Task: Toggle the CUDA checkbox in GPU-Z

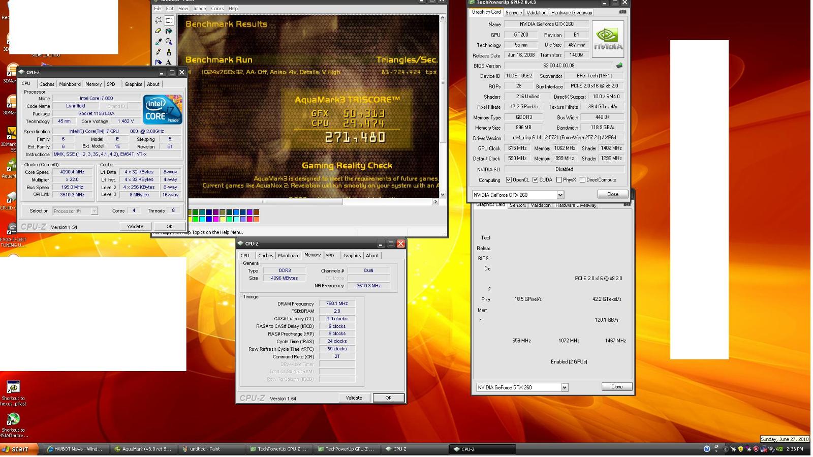Action: (x=535, y=180)
